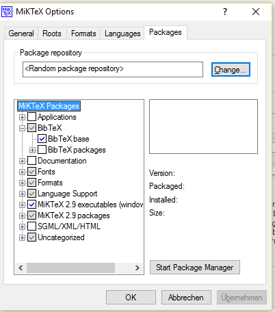Check the Documentation checkbox
The width and height of the screenshot is (275, 312).
click(31, 161)
